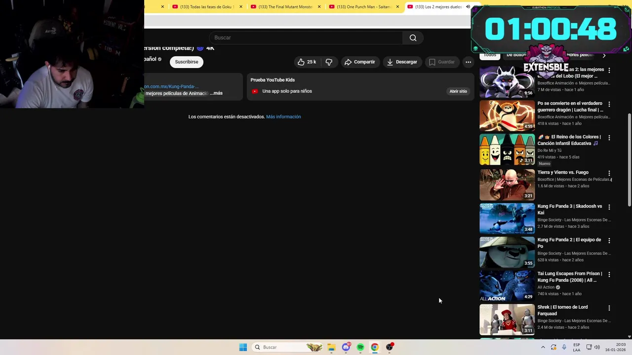Open crayons El Reino de los Colores thumbnail
632x355 pixels.
[x=507, y=149]
